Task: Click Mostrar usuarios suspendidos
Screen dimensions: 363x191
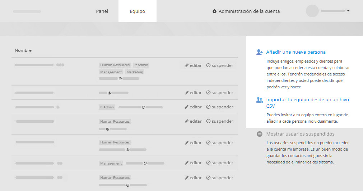Action: (x=300, y=134)
